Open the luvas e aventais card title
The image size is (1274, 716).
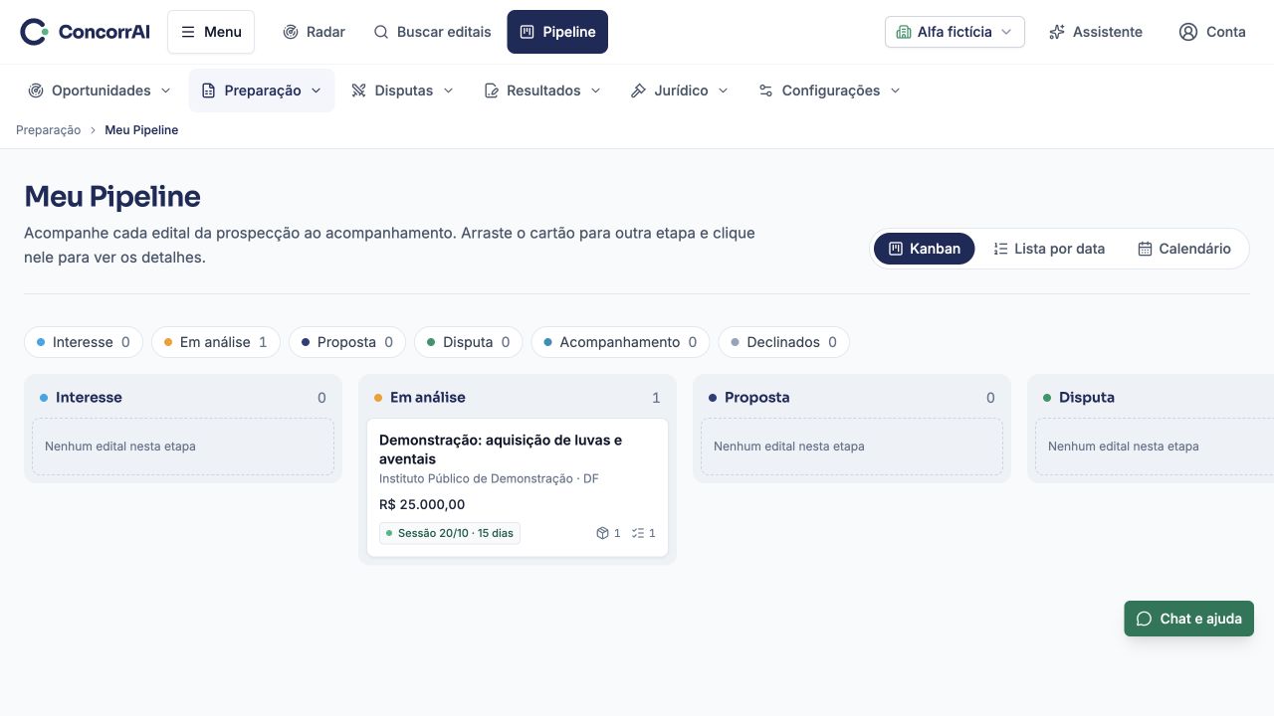pyautogui.click(x=501, y=449)
